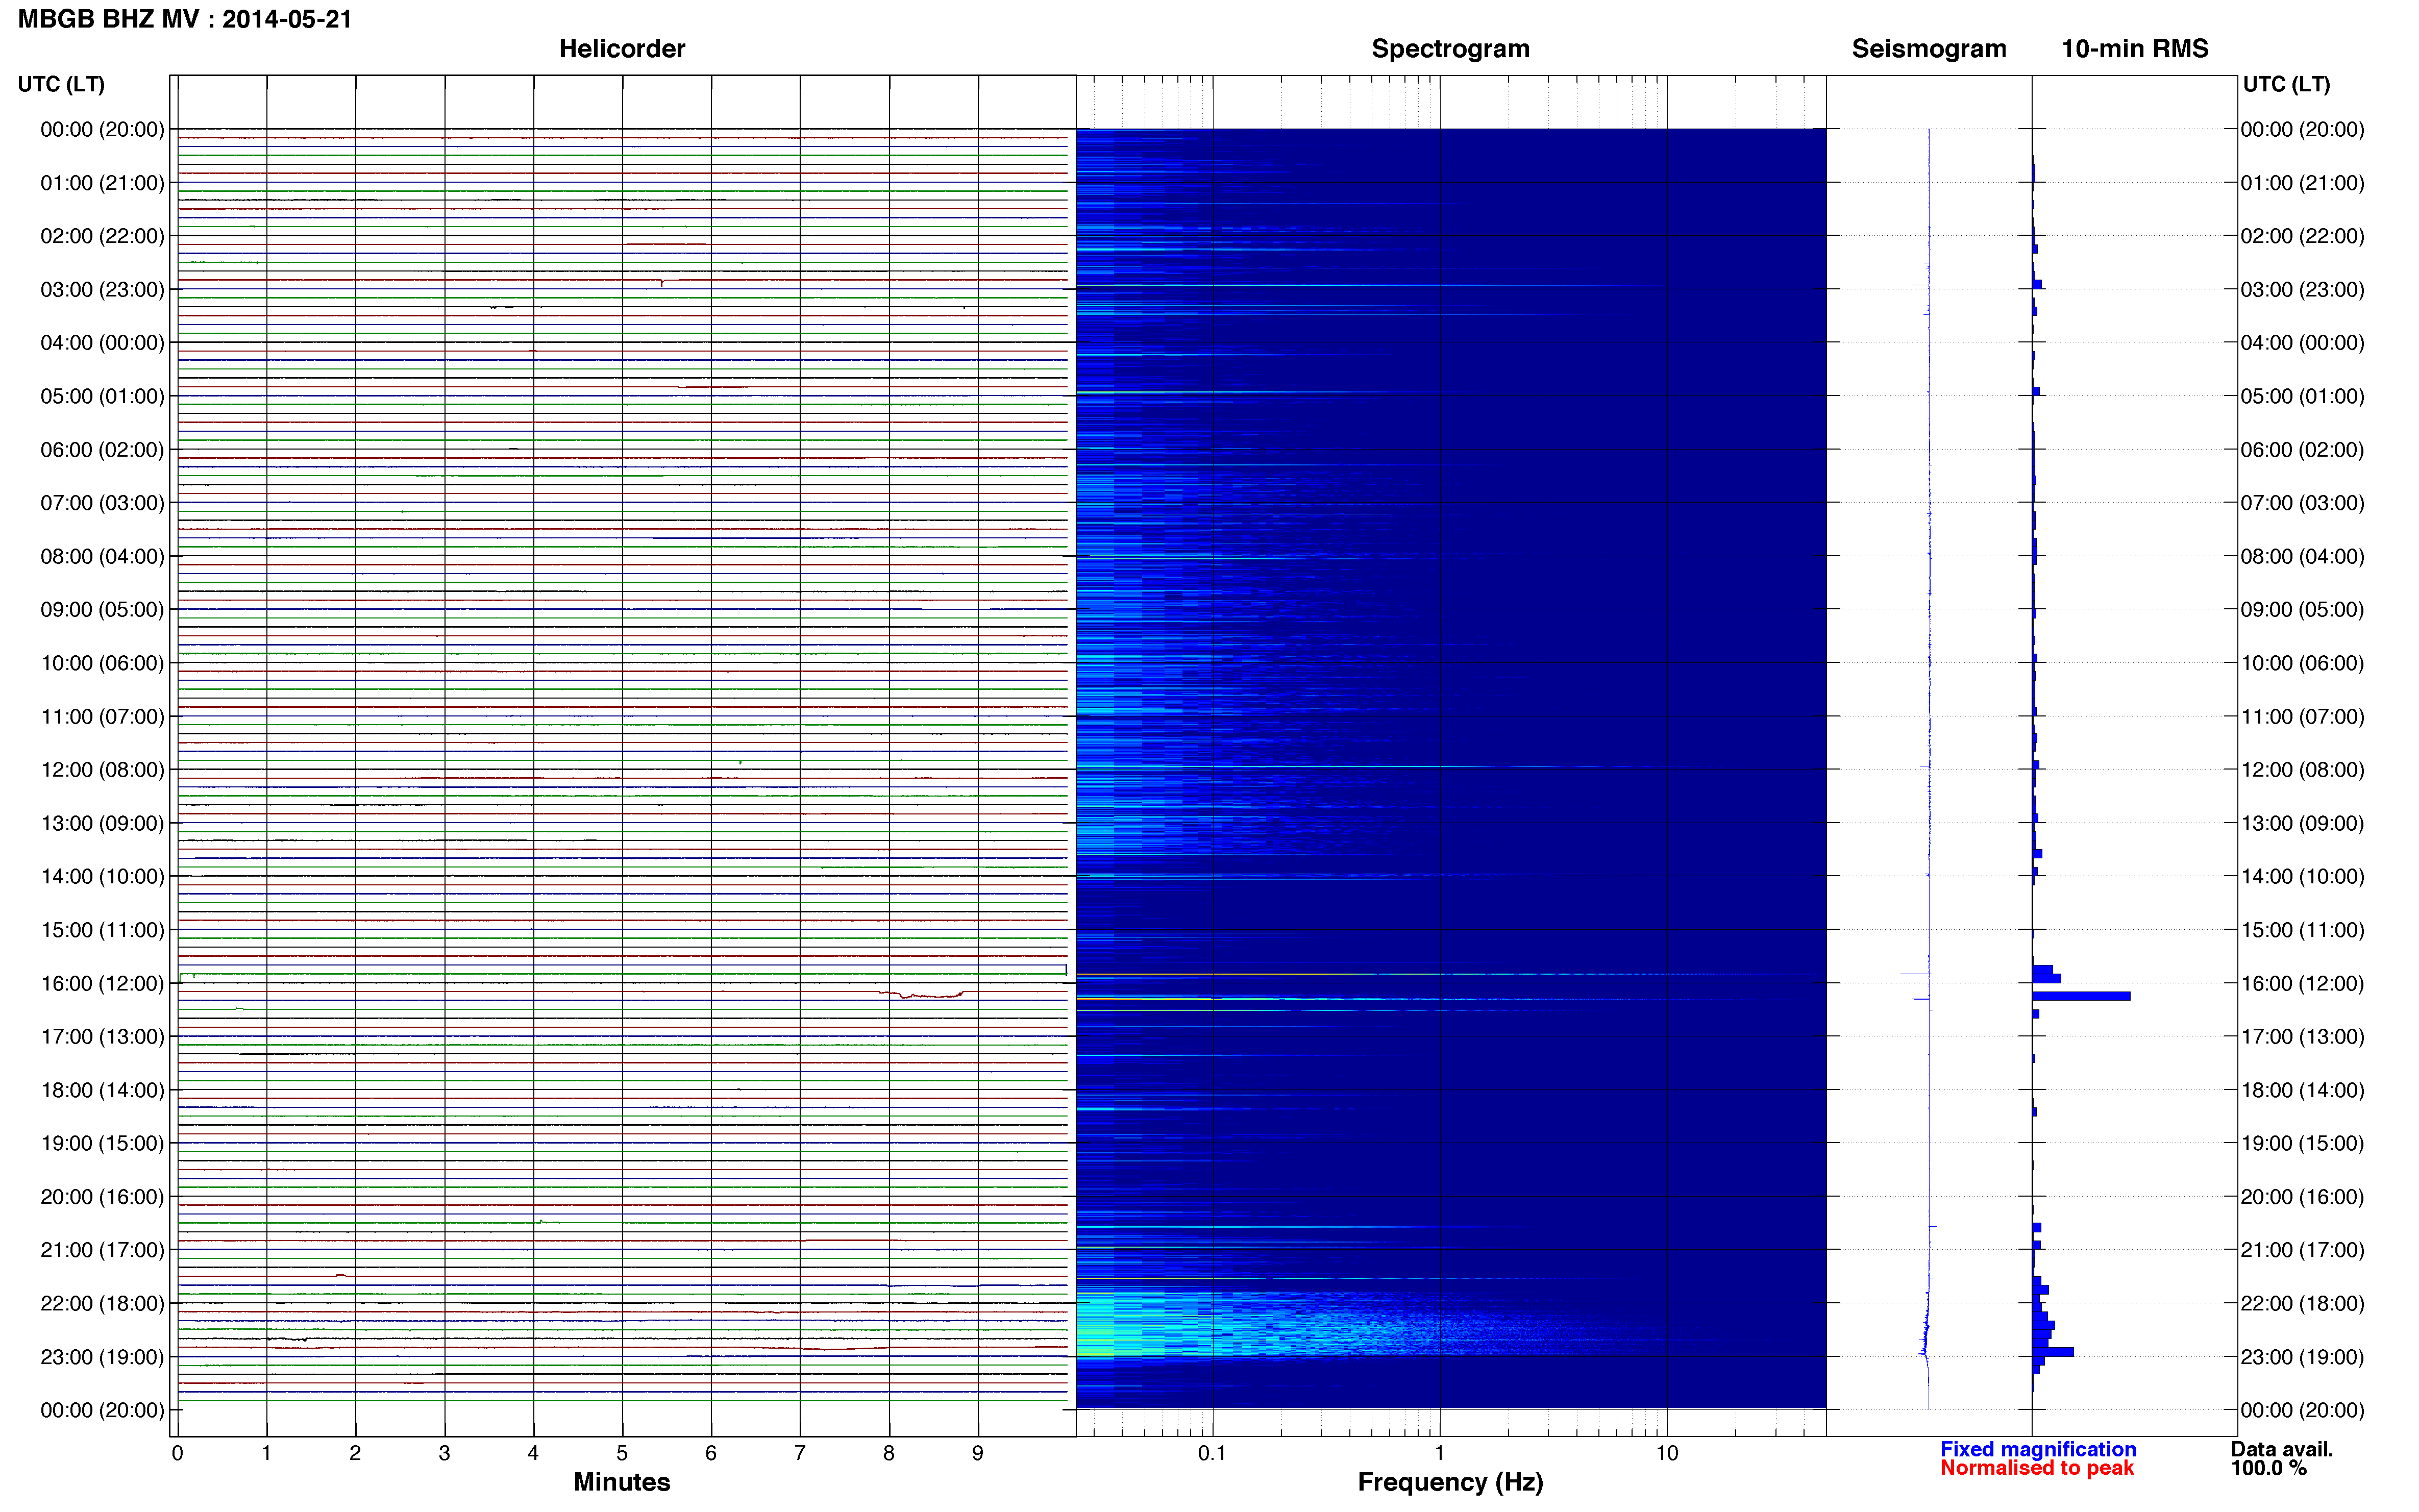
Task: Click right time label '21:00 (17:00)'
Action: click(x=2302, y=1250)
